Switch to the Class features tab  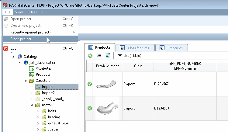(x=135, y=48)
